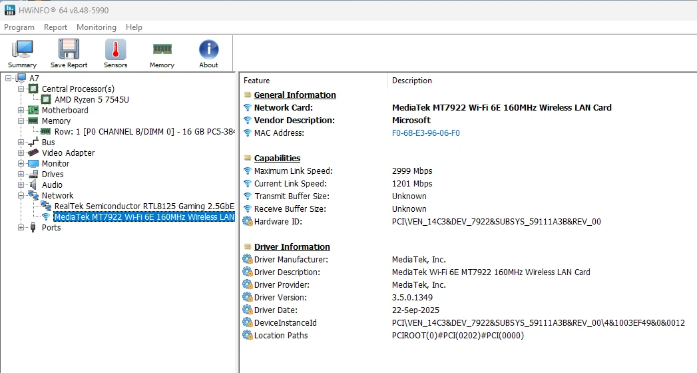Collapse the A7 root node

[x=9, y=78]
